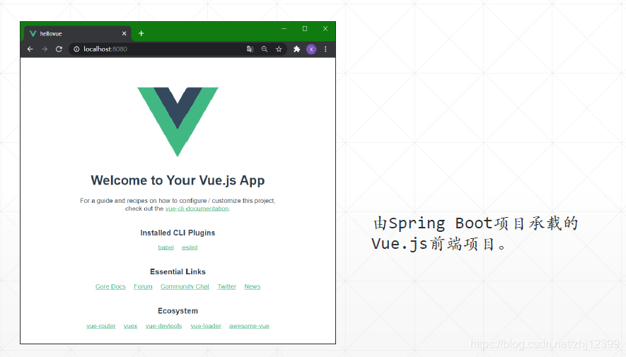The width and height of the screenshot is (626, 357).
Task: Close the browser window
Action: pyautogui.click(x=325, y=29)
